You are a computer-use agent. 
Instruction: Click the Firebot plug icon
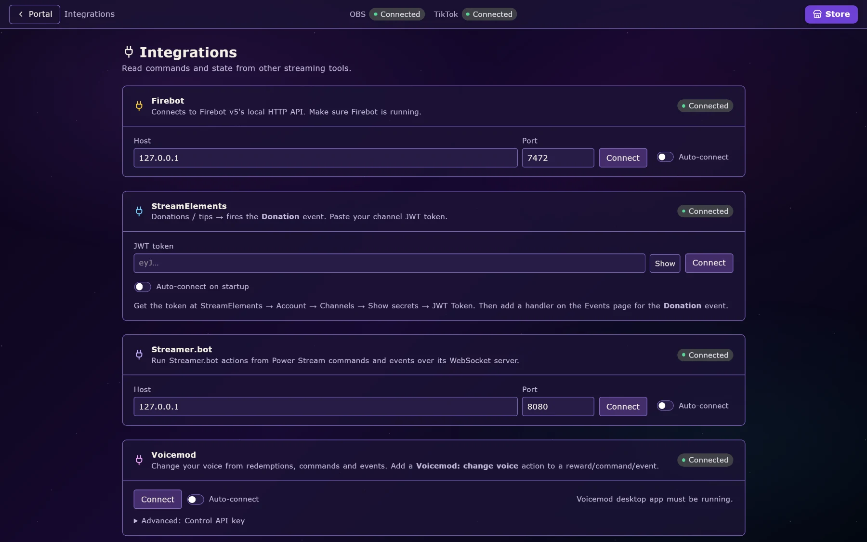(139, 106)
